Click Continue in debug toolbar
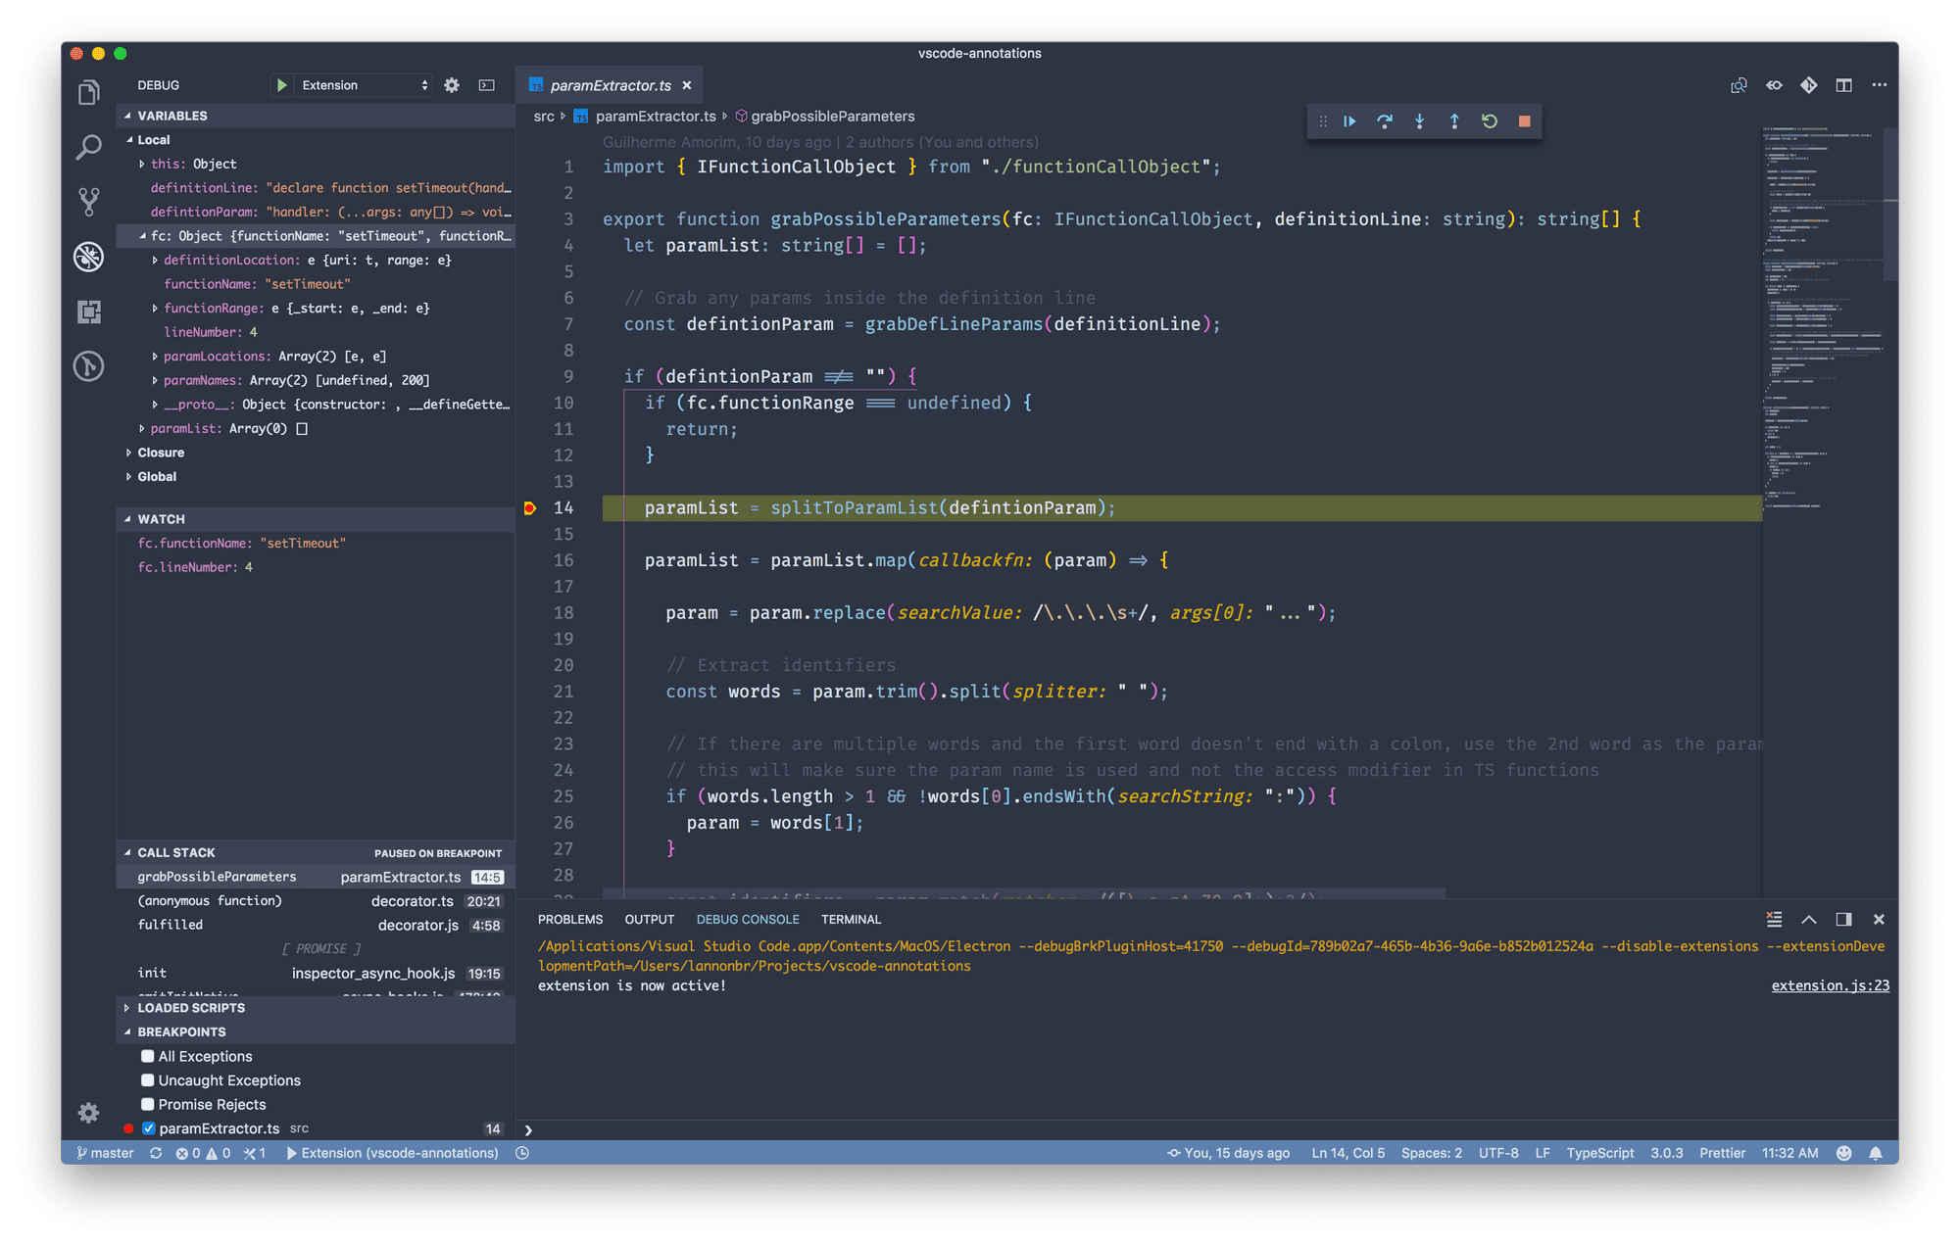Image resolution: width=1960 pixels, height=1245 pixels. 1349,121
